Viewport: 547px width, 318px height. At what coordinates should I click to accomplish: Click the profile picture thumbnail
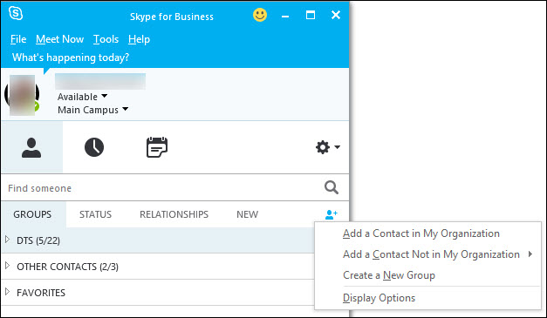point(22,95)
